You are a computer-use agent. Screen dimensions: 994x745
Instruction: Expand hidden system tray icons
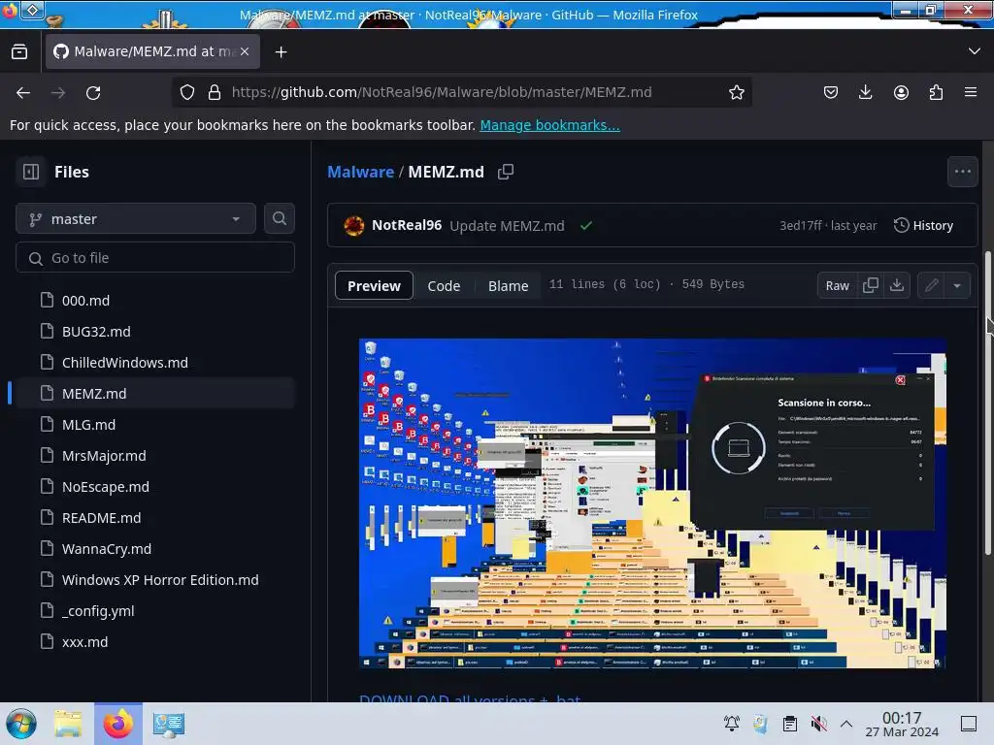click(846, 724)
